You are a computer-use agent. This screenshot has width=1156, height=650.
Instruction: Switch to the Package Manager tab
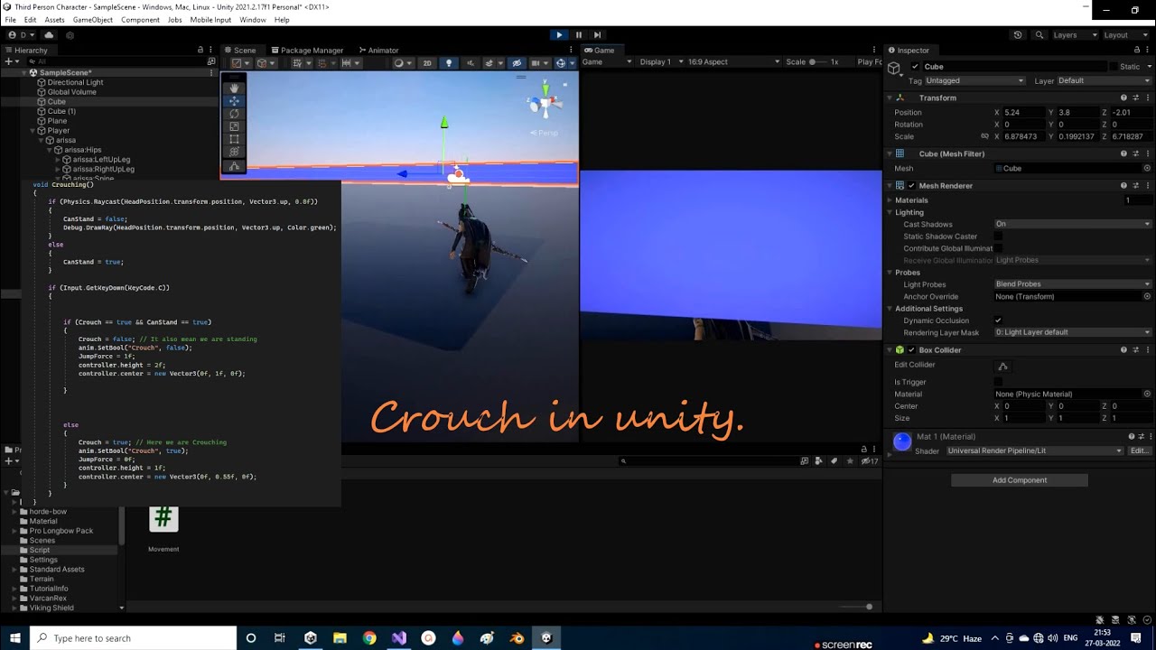click(306, 51)
